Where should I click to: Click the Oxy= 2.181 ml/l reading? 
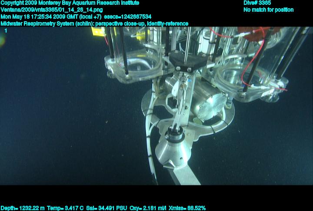click(x=148, y=208)
